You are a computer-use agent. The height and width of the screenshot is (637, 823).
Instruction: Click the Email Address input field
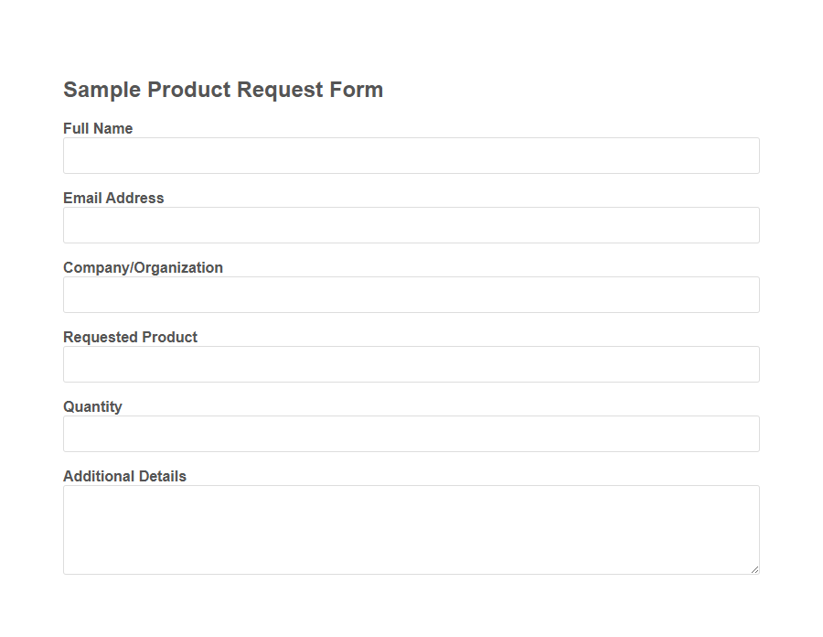411,224
